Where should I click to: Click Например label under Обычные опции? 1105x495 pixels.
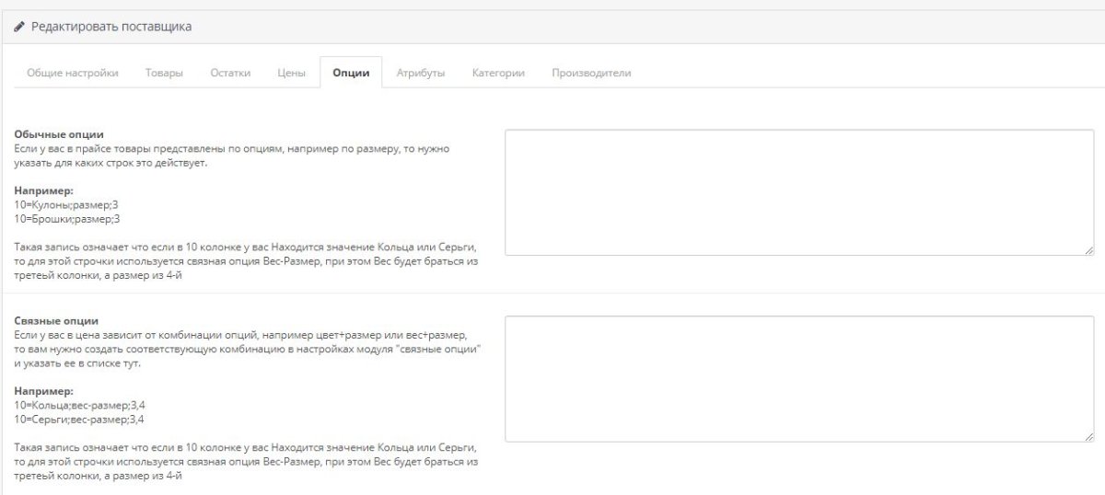(43, 190)
